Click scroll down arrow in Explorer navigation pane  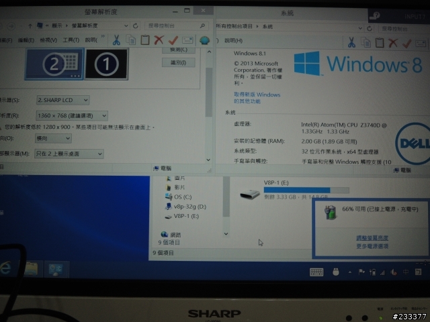coord(226,234)
